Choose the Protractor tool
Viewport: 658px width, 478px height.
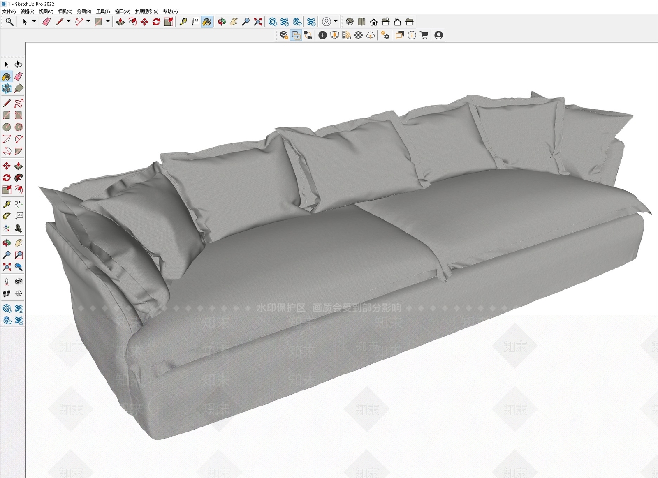(7, 216)
